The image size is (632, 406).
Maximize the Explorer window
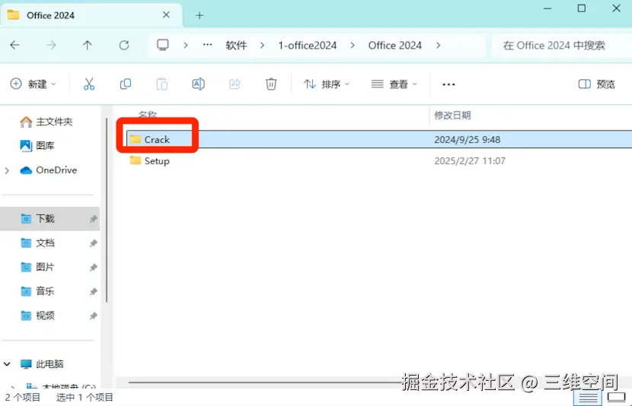(x=581, y=8)
